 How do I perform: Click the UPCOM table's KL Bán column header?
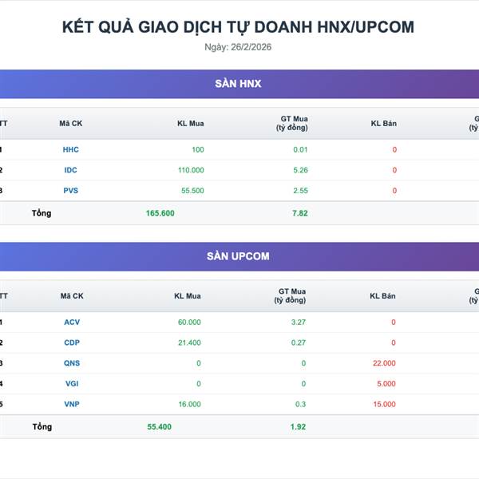[x=382, y=296]
